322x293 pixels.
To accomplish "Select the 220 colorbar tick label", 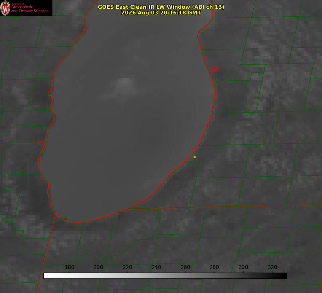I will [x=127, y=267].
